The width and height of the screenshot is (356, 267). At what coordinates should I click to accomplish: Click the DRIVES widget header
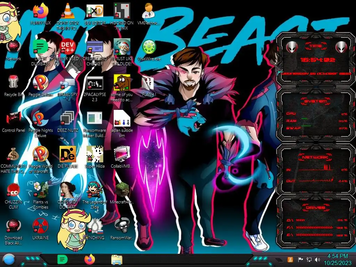[x=315, y=208]
